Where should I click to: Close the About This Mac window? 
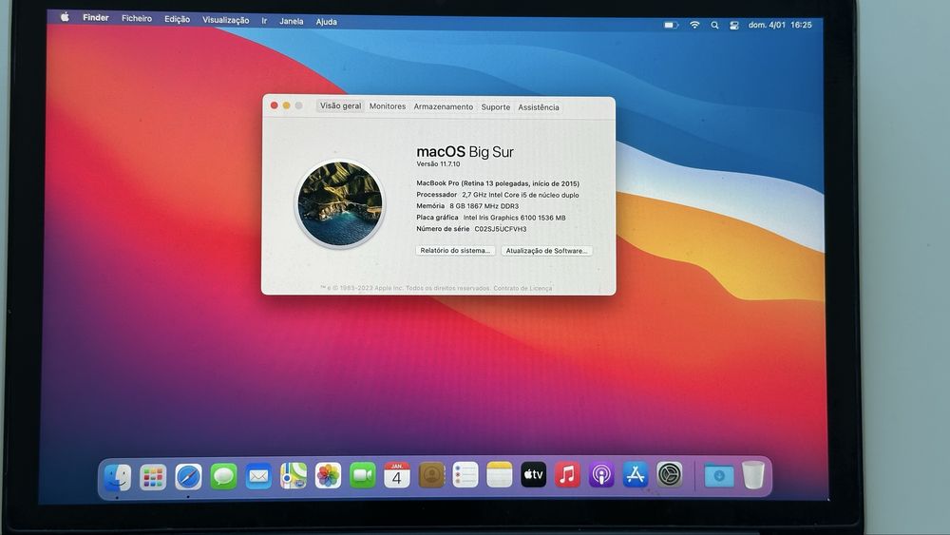274,105
